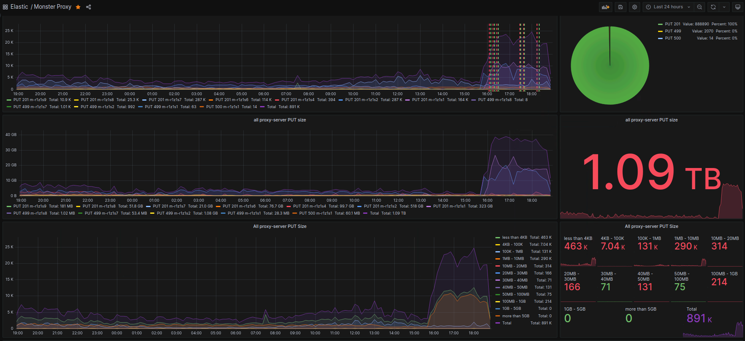Refresh the dashboard now

pos(713,7)
